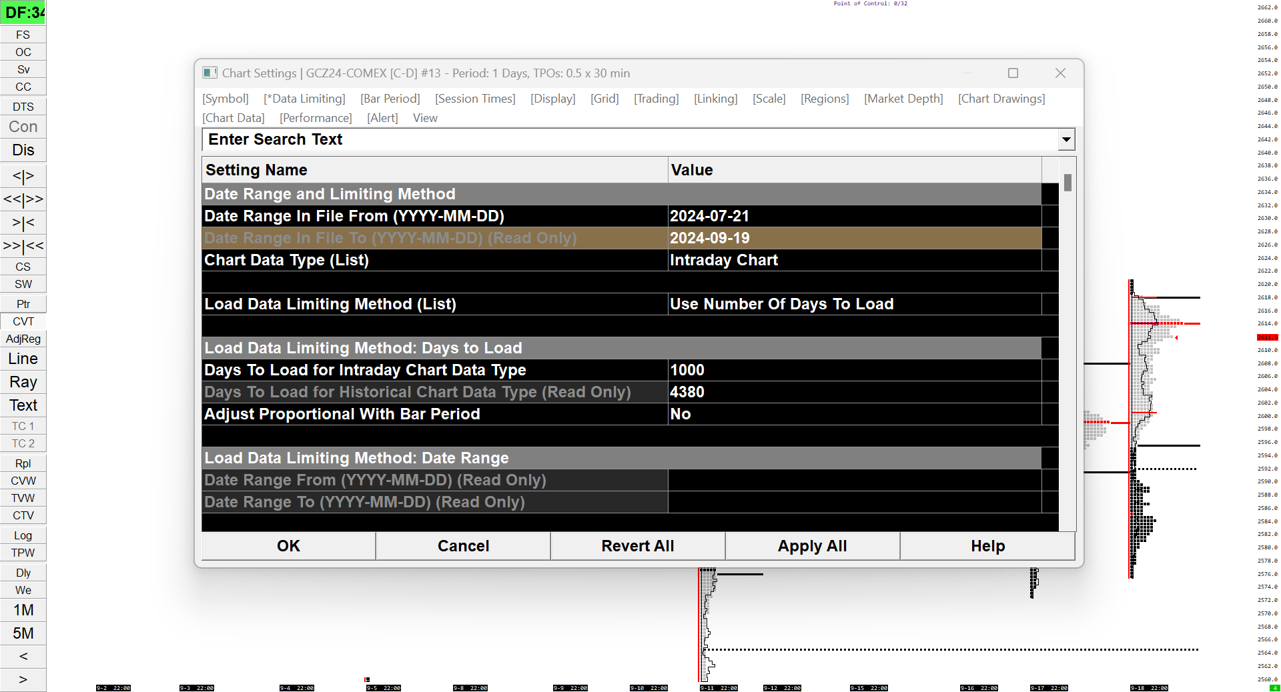Image resolution: width=1281 pixels, height=692 pixels.
Task: Open the Adjust Proportional With Bar Period value
Action: pos(854,414)
